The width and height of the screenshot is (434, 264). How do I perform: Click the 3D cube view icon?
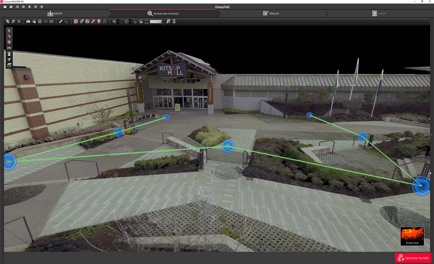point(126,21)
